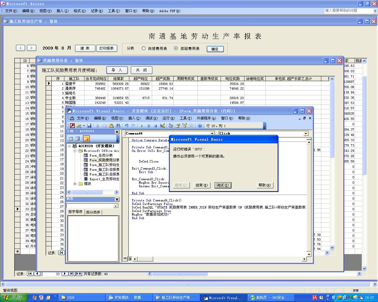This screenshot has height=302, width=378.
Task: Open the Insert object dropdown arrow in VBA toolbar
Action: coord(84,126)
